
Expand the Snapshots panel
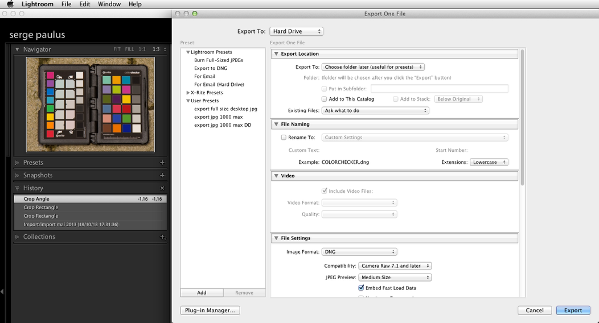(x=17, y=175)
